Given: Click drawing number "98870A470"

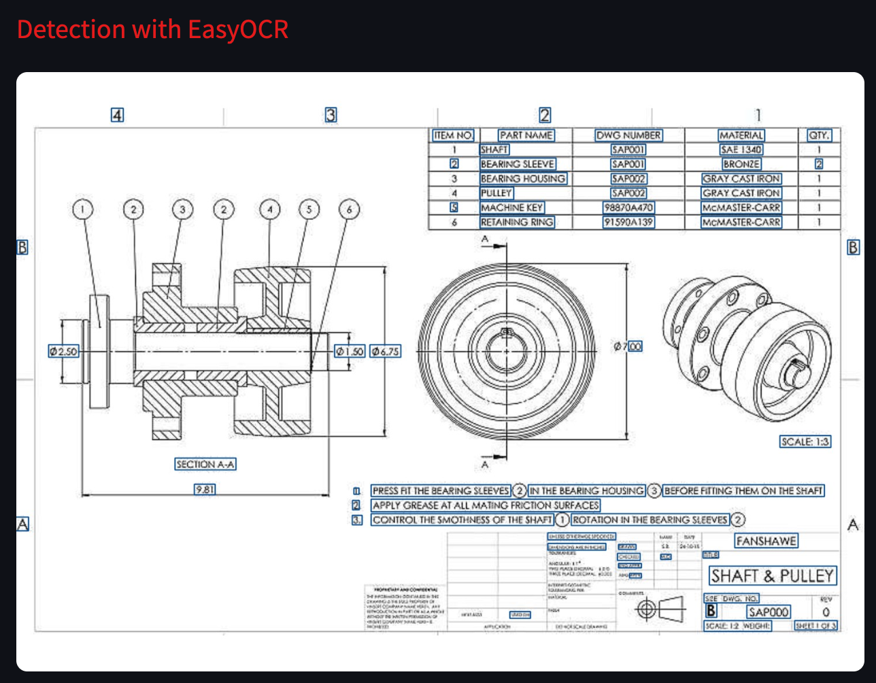Looking at the screenshot, I should click(x=628, y=207).
